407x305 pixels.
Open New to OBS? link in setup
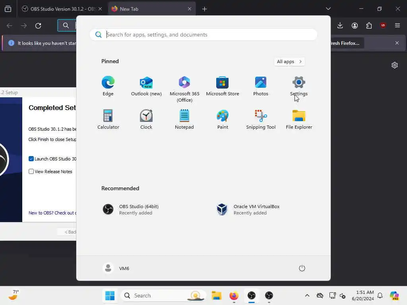click(x=52, y=213)
